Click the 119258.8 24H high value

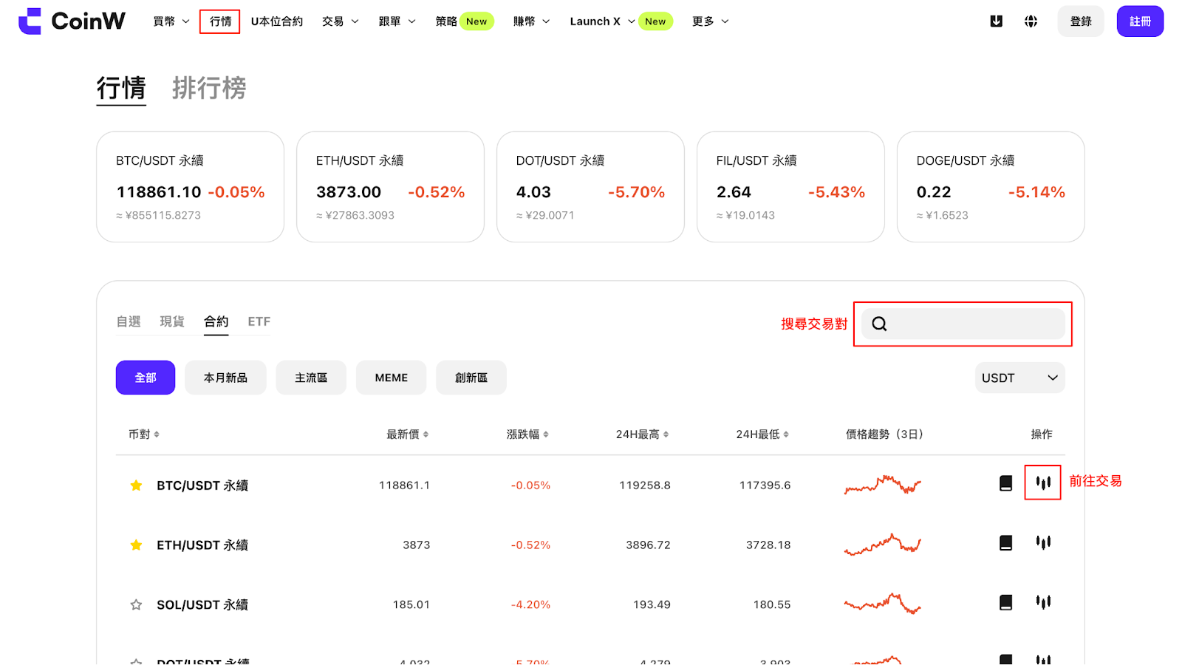pyautogui.click(x=645, y=485)
